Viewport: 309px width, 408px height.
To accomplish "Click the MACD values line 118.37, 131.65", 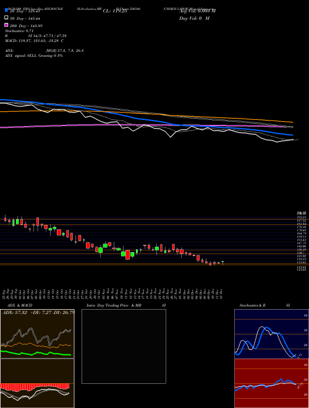I will point(35,41).
